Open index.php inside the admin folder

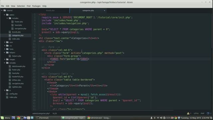(16, 39)
